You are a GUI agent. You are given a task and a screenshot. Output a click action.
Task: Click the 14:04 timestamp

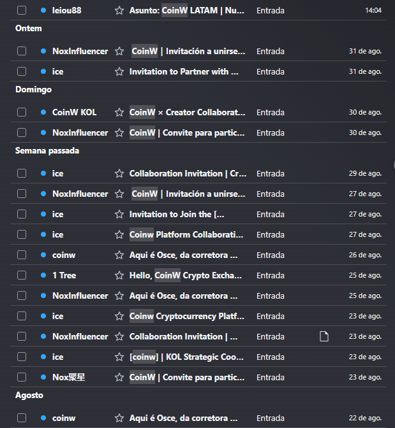373,10
